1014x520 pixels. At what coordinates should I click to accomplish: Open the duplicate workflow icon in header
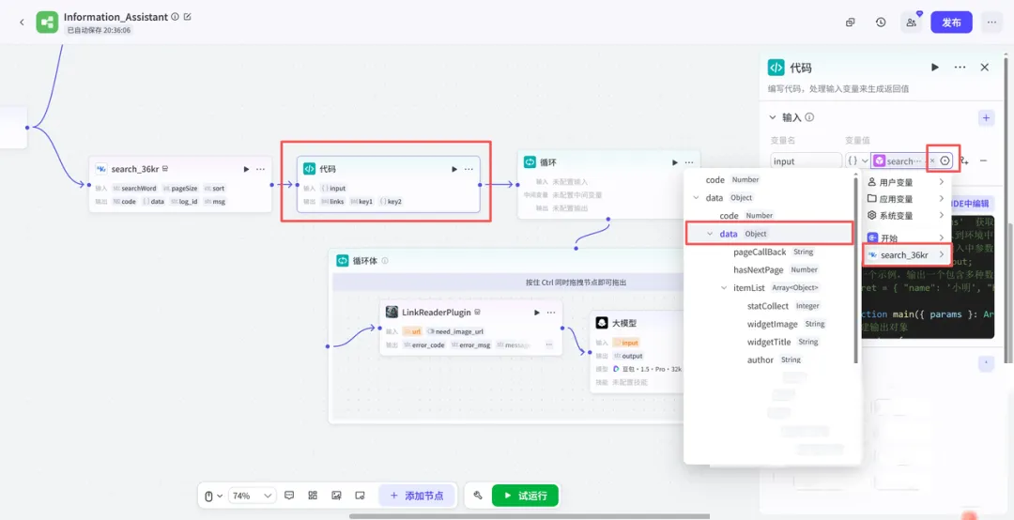tap(851, 22)
